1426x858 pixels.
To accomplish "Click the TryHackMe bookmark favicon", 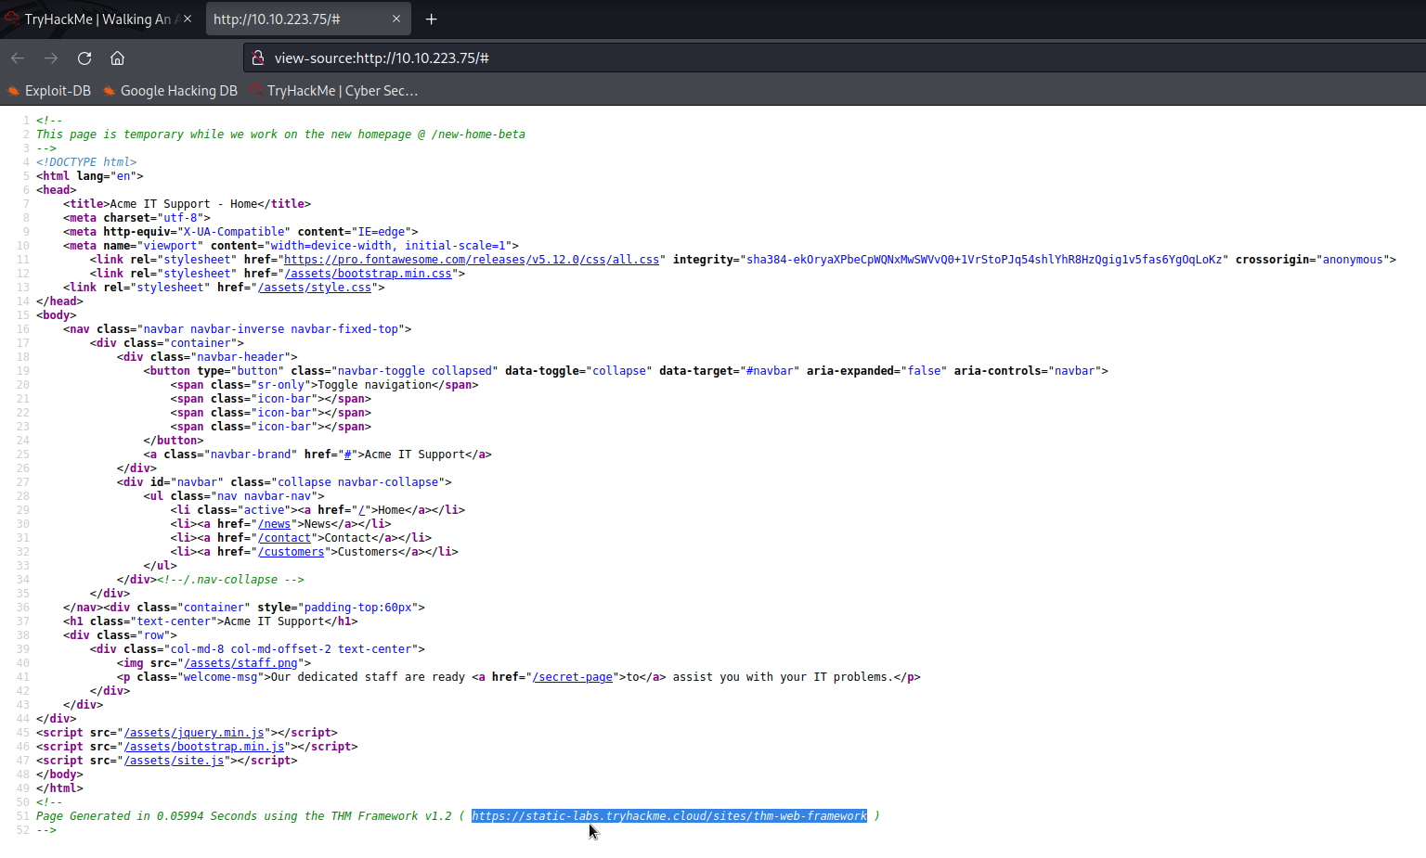I will click(255, 91).
